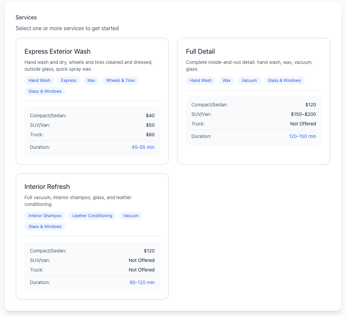
Task: Click the Full Detail title
Action: tap(200, 52)
